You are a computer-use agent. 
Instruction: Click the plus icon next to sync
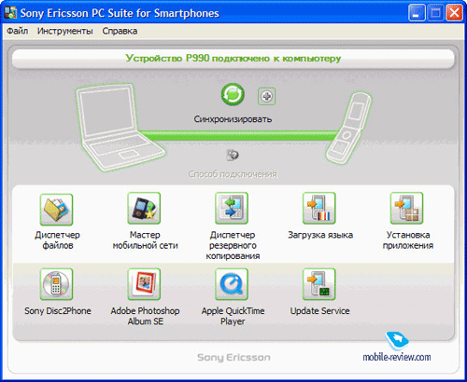pos(266,96)
